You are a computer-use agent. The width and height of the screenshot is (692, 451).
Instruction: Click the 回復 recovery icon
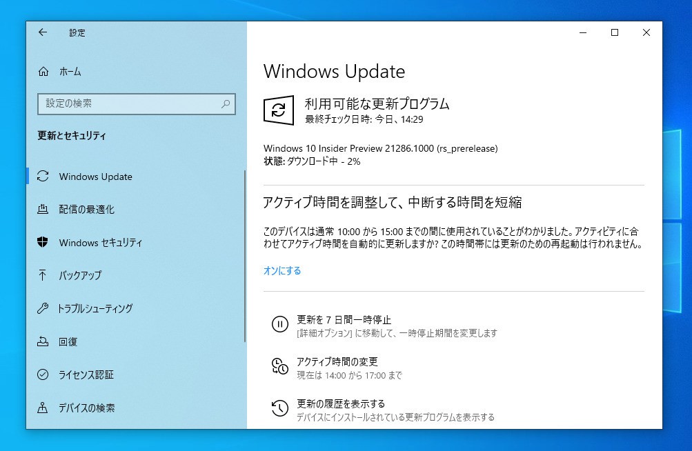43,341
